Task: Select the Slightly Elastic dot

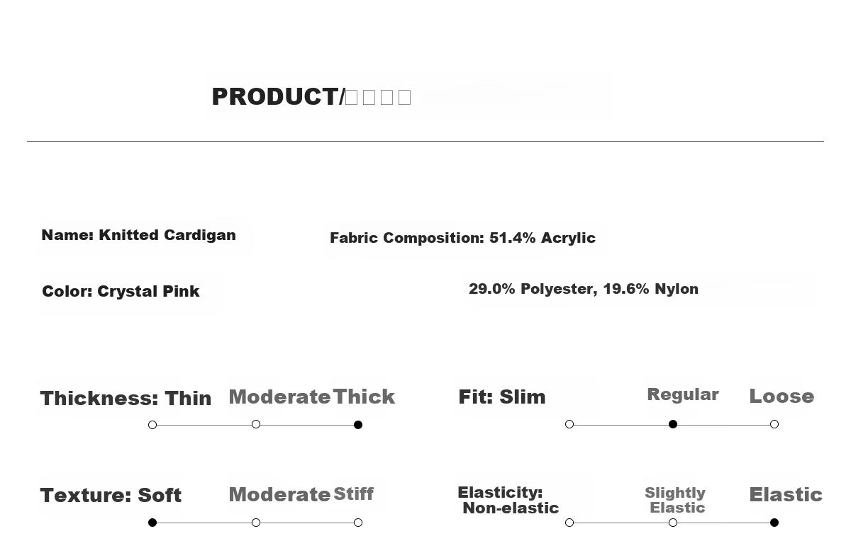Action: click(673, 523)
